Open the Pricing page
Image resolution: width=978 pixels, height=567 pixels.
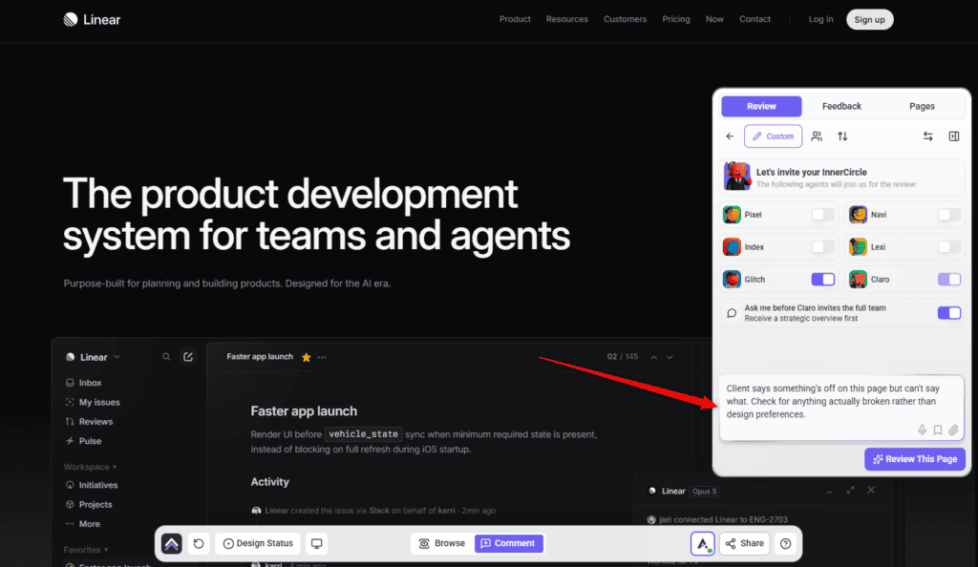coord(676,19)
